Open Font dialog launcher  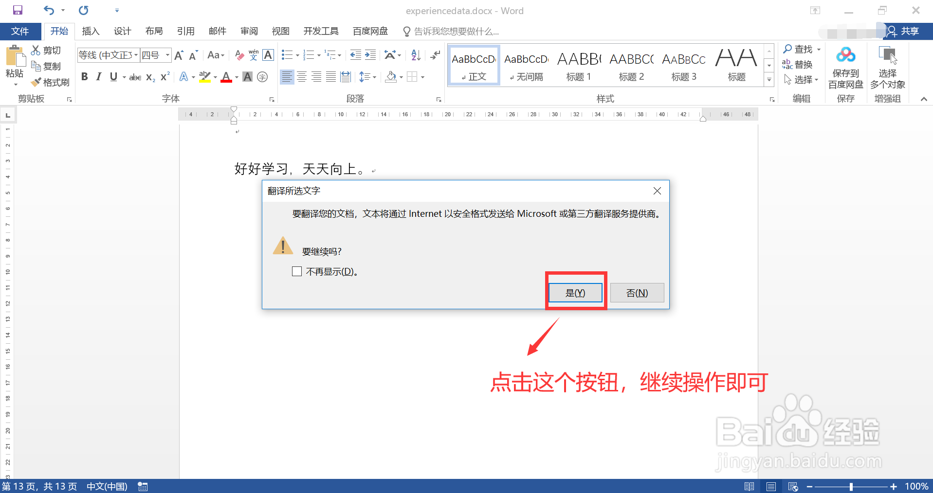[x=272, y=99]
